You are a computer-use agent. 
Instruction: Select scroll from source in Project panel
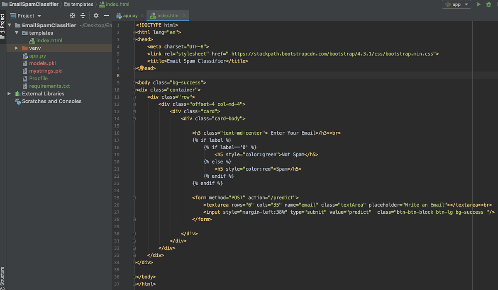point(72,15)
